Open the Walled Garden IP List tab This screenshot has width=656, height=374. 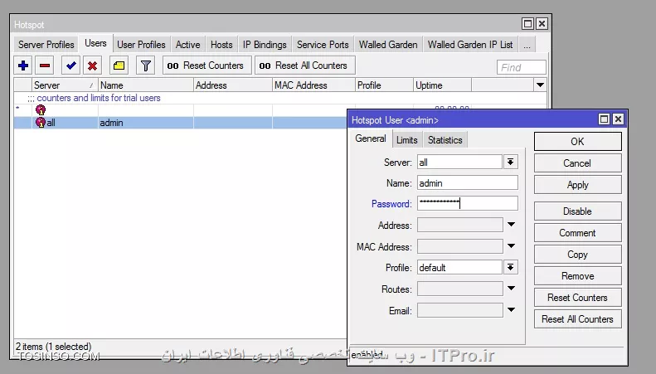(470, 44)
